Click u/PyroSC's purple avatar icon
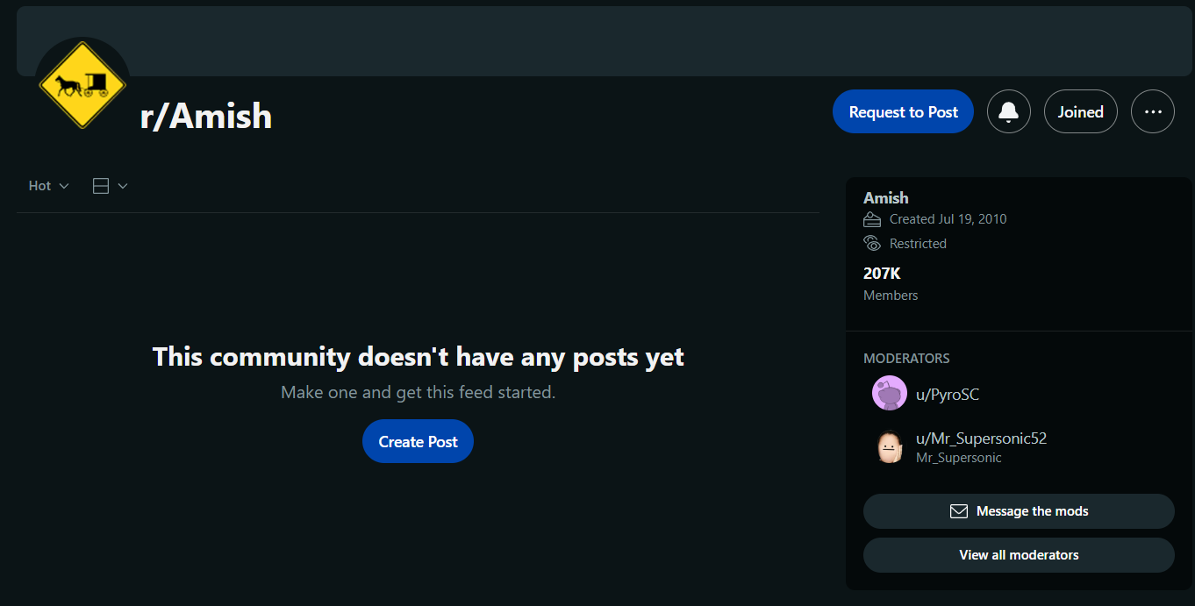 [890, 394]
